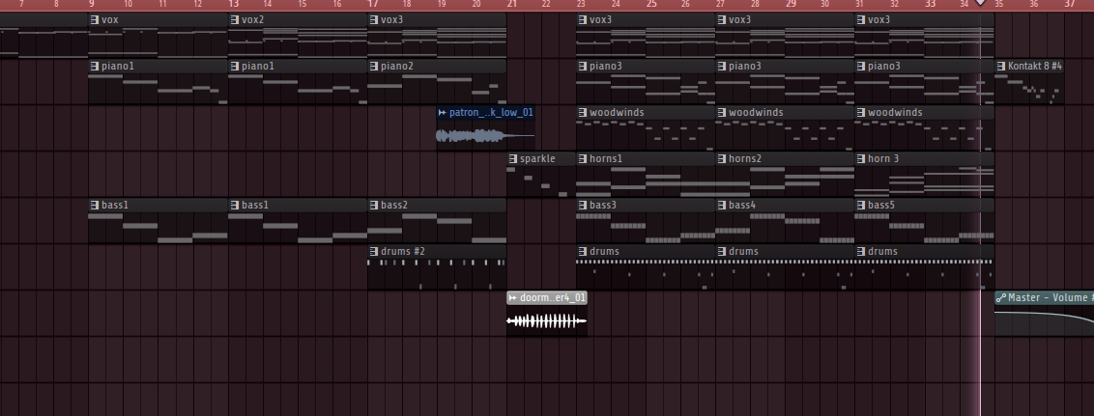Click bar 19 on the timeline ruler
1094x416 pixels.
(x=442, y=4)
